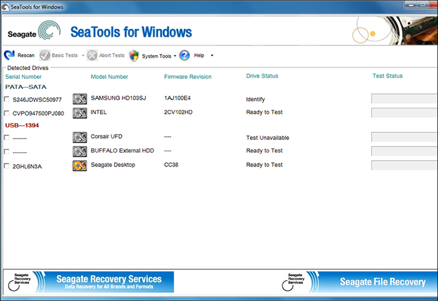Click the Drive Status column header
438x301 pixels.
coord(262,76)
